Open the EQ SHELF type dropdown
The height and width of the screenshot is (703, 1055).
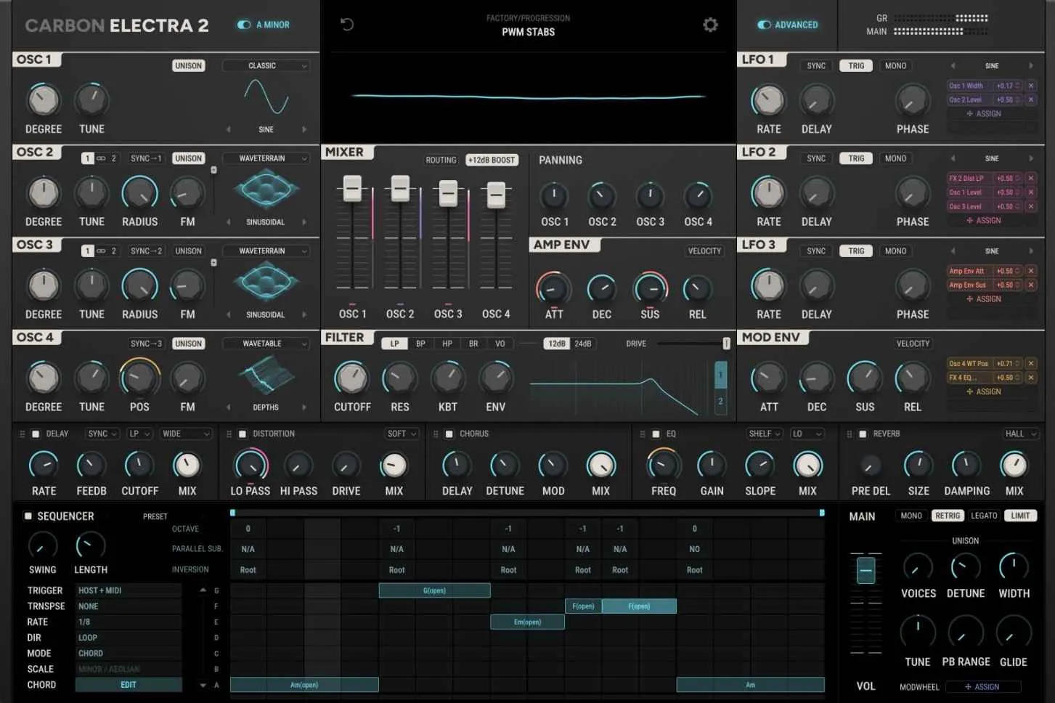pyautogui.click(x=765, y=434)
